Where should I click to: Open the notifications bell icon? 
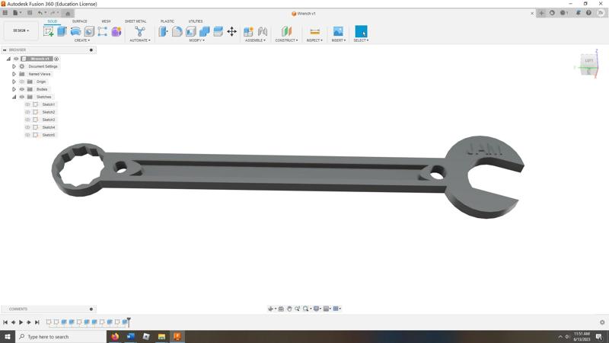coord(579,13)
